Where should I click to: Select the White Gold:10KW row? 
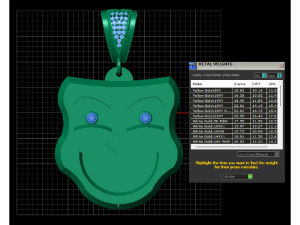click(234, 131)
